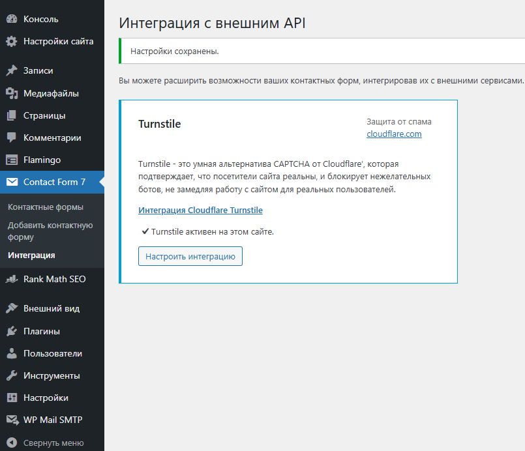Screen dimensions: 525x451
Task: Click the Защита от спама label
Action: (398, 122)
